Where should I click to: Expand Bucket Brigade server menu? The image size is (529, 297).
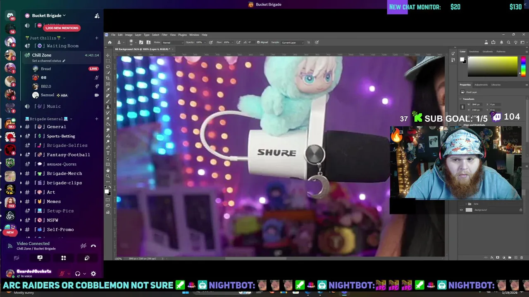pos(49,16)
